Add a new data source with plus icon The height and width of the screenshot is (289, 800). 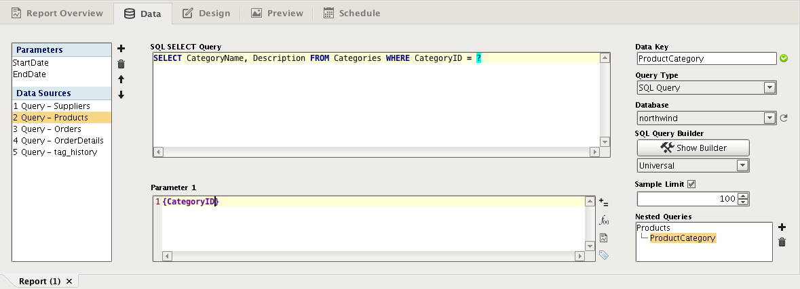[x=121, y=49]
